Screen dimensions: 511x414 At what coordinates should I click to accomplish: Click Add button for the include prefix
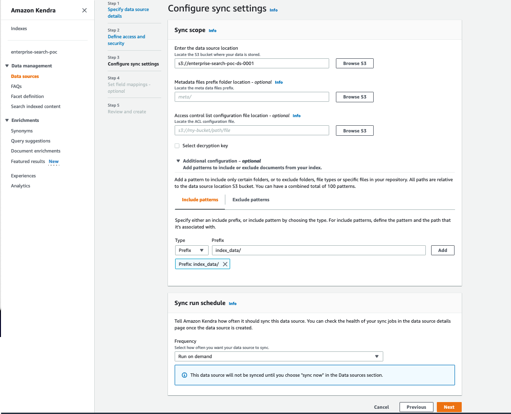click(x=443, y=251)
